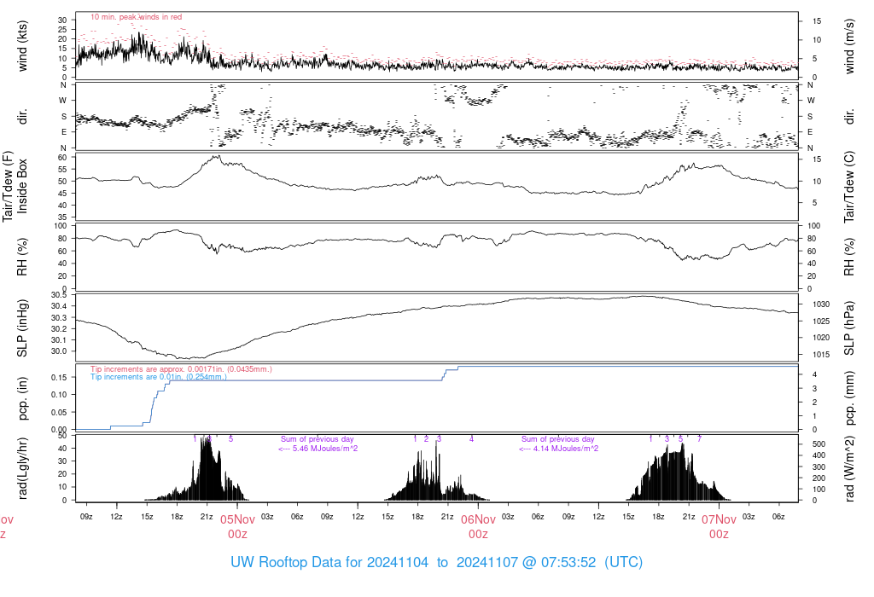The width and height of the screenshot is (874, 597).
Task: Click the red 'Tip increments are approx. 0.00171in.' note
Action: pyautogui.click(x=181, y=369)
